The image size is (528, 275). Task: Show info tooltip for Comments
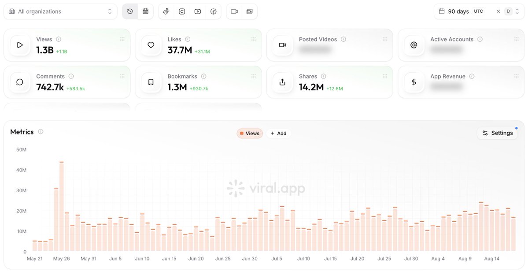(x=71, y=76)
